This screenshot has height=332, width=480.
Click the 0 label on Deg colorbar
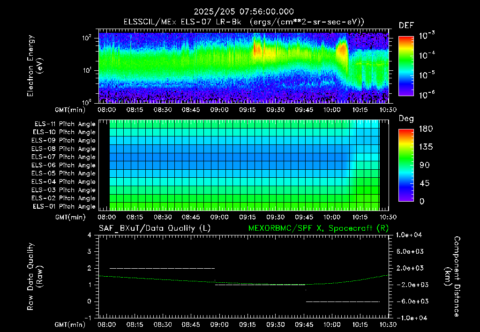tap(422, 201)
